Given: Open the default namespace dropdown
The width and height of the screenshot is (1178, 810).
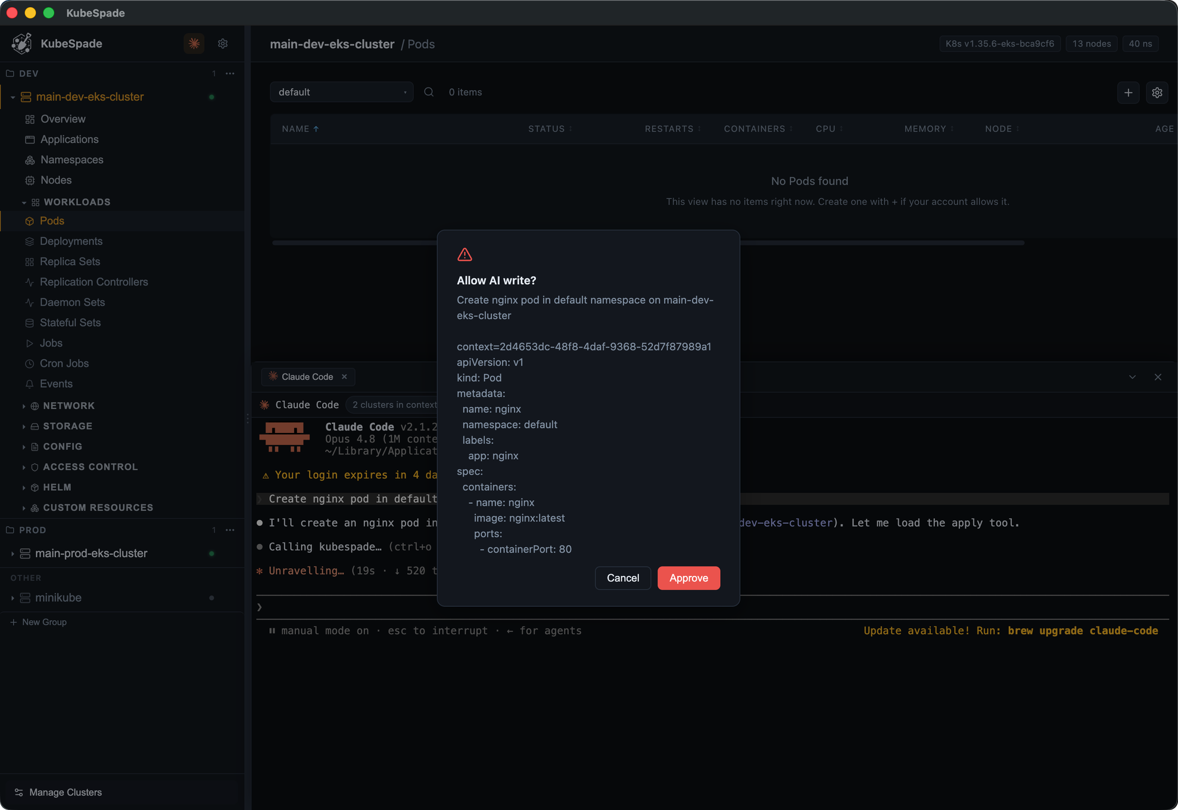Looking at the screenshot, I should 341,92.
